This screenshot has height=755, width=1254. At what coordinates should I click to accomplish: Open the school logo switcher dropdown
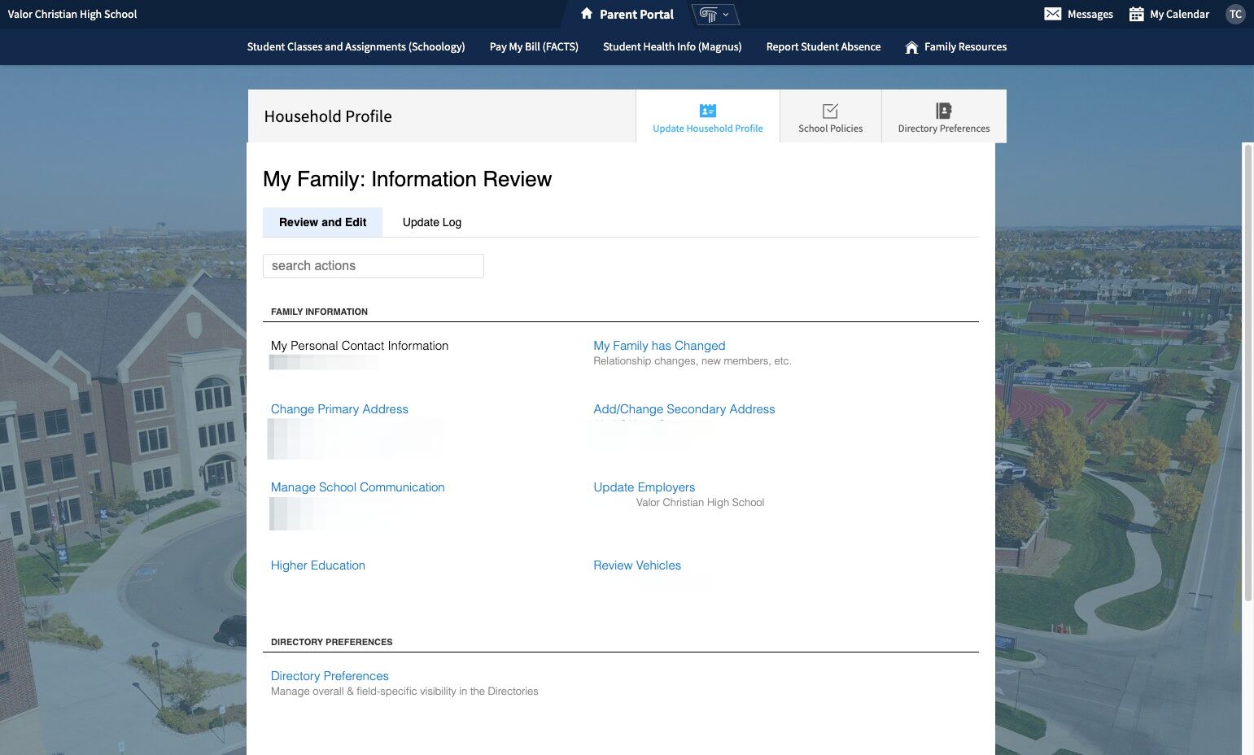(x=714, y=15)
